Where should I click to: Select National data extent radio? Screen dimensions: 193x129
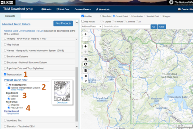[x=9, y=96]
